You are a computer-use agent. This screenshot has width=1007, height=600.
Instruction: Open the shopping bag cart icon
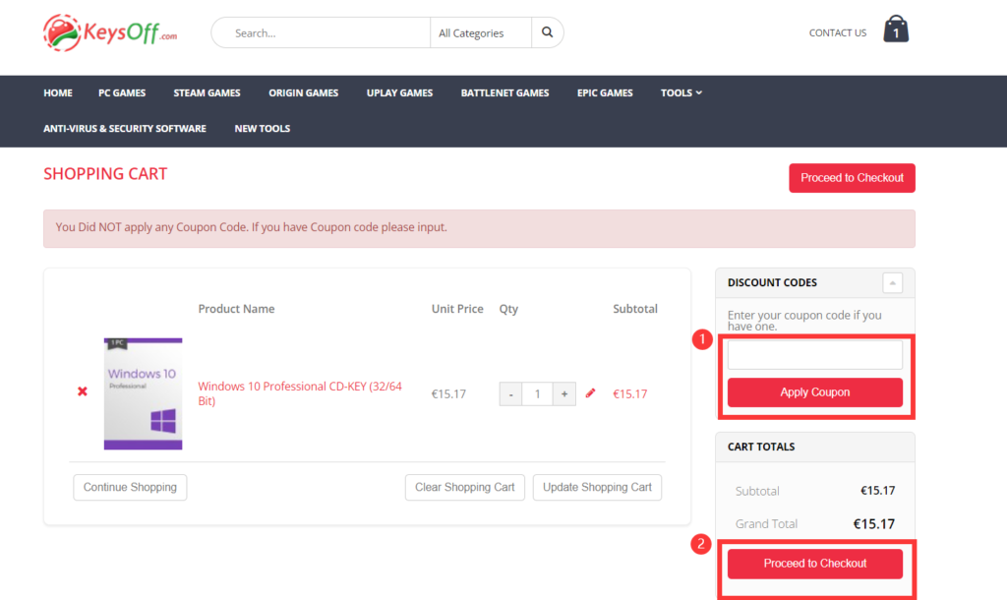click(x=896, y=30)
